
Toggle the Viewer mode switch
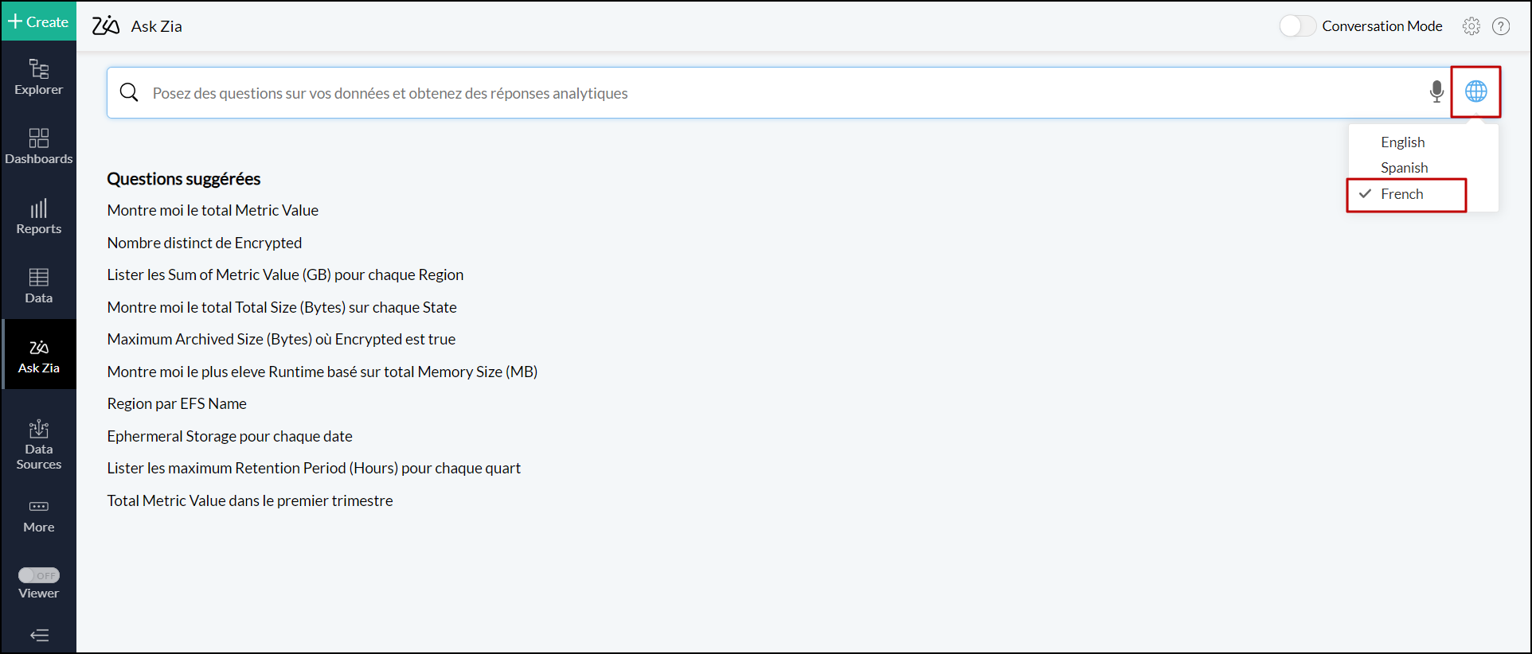pos(38,575)
